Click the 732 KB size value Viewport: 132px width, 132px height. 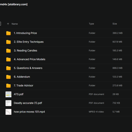click(116, 103)
